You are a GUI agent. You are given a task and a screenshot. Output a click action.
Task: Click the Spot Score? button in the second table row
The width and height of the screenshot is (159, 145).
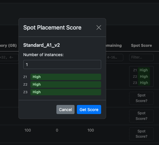[141, 98]
